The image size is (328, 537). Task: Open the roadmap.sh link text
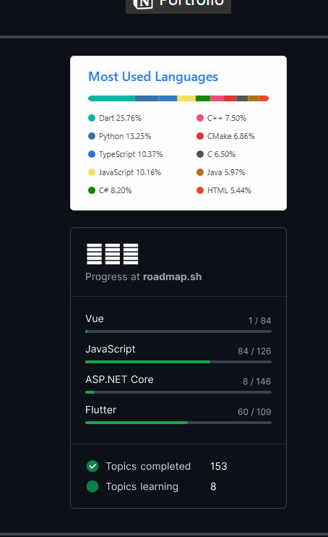tap(173, 276)
